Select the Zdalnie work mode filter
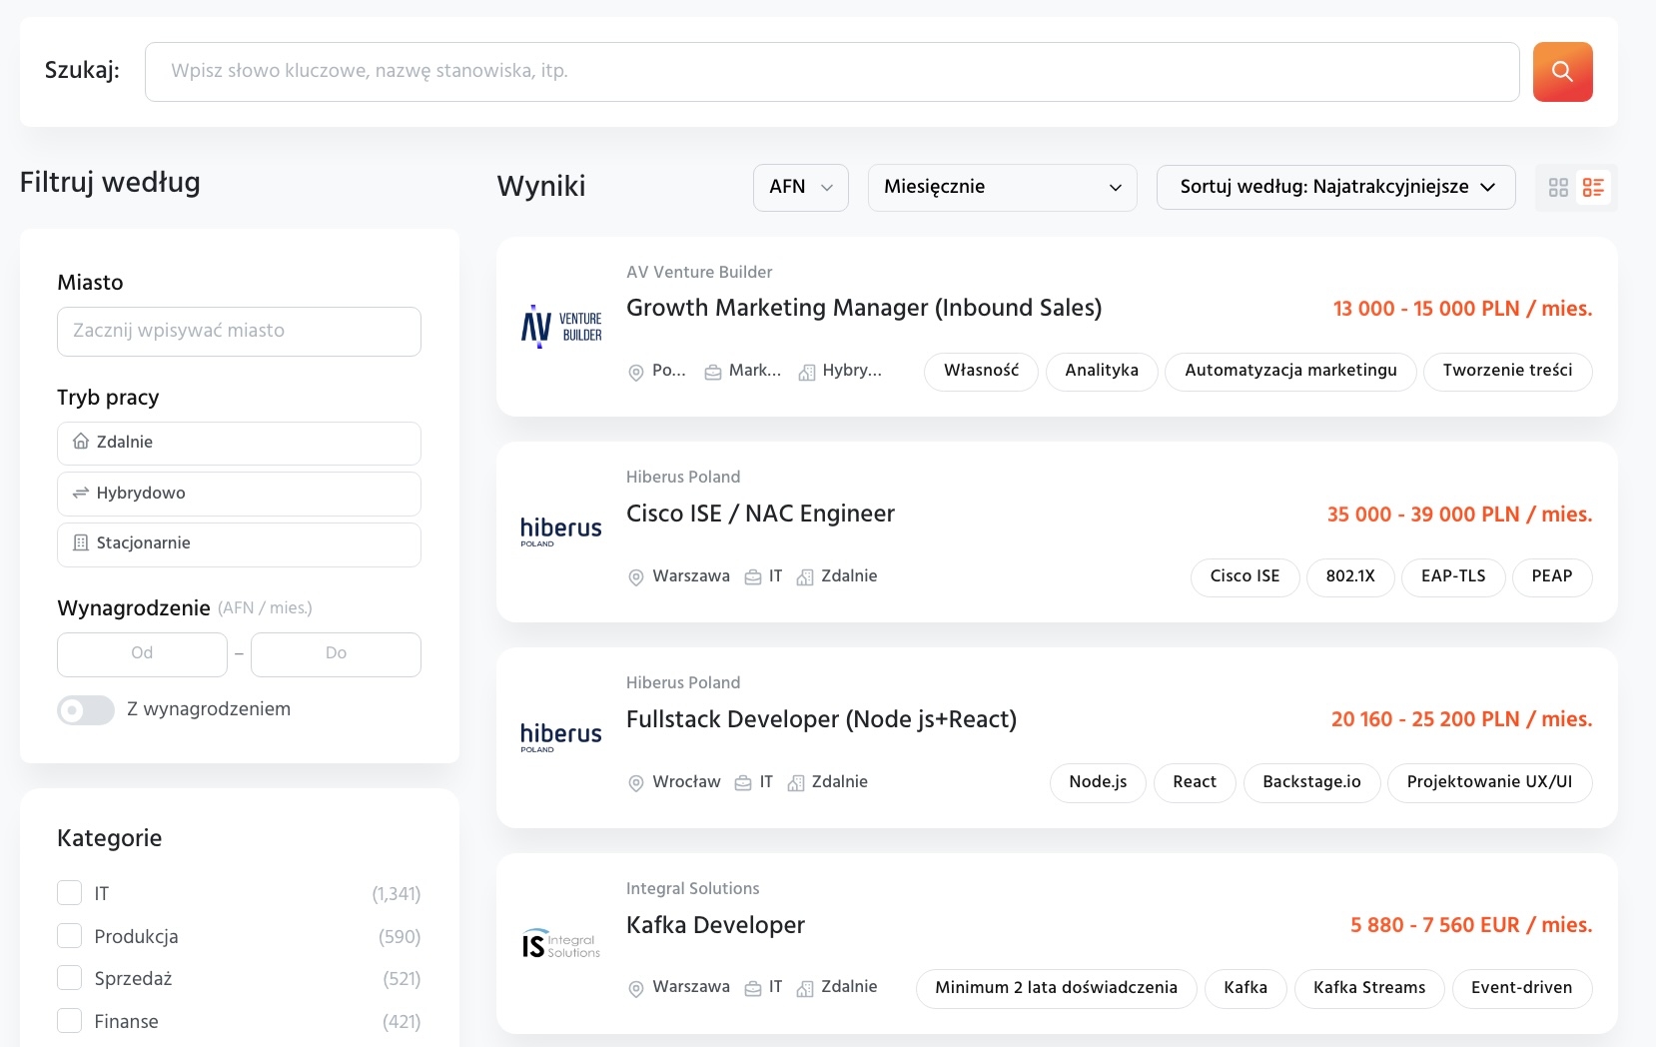This screenshot has width=1656, height=1047. 239,443
